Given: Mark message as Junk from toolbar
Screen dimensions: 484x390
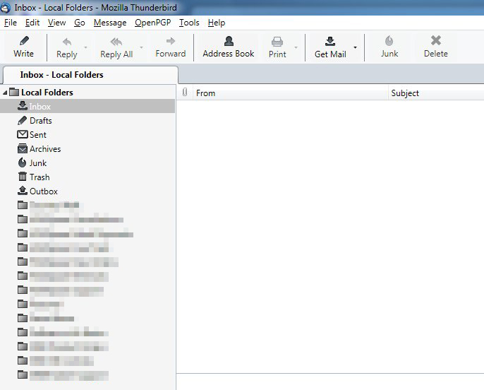Looking at the screenshot, I should [389, 47].
